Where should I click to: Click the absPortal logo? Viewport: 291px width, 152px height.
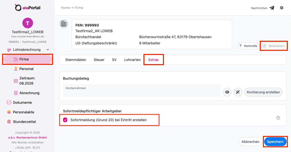(28, 8)
